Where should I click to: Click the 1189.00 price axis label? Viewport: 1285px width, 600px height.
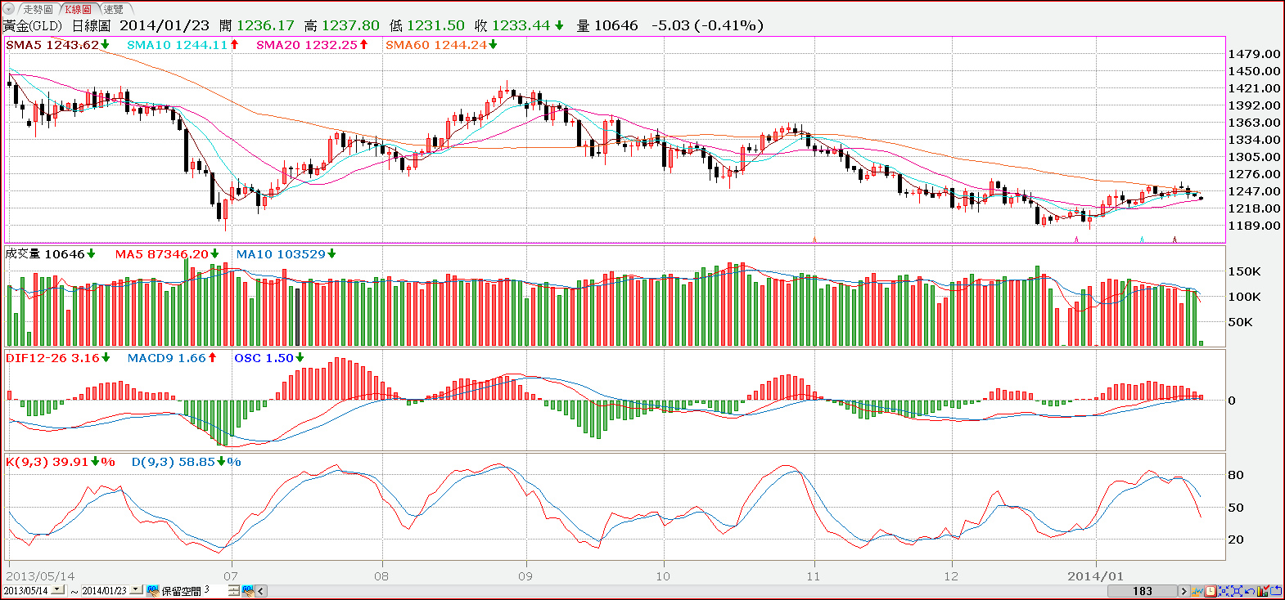(1254, 226)
